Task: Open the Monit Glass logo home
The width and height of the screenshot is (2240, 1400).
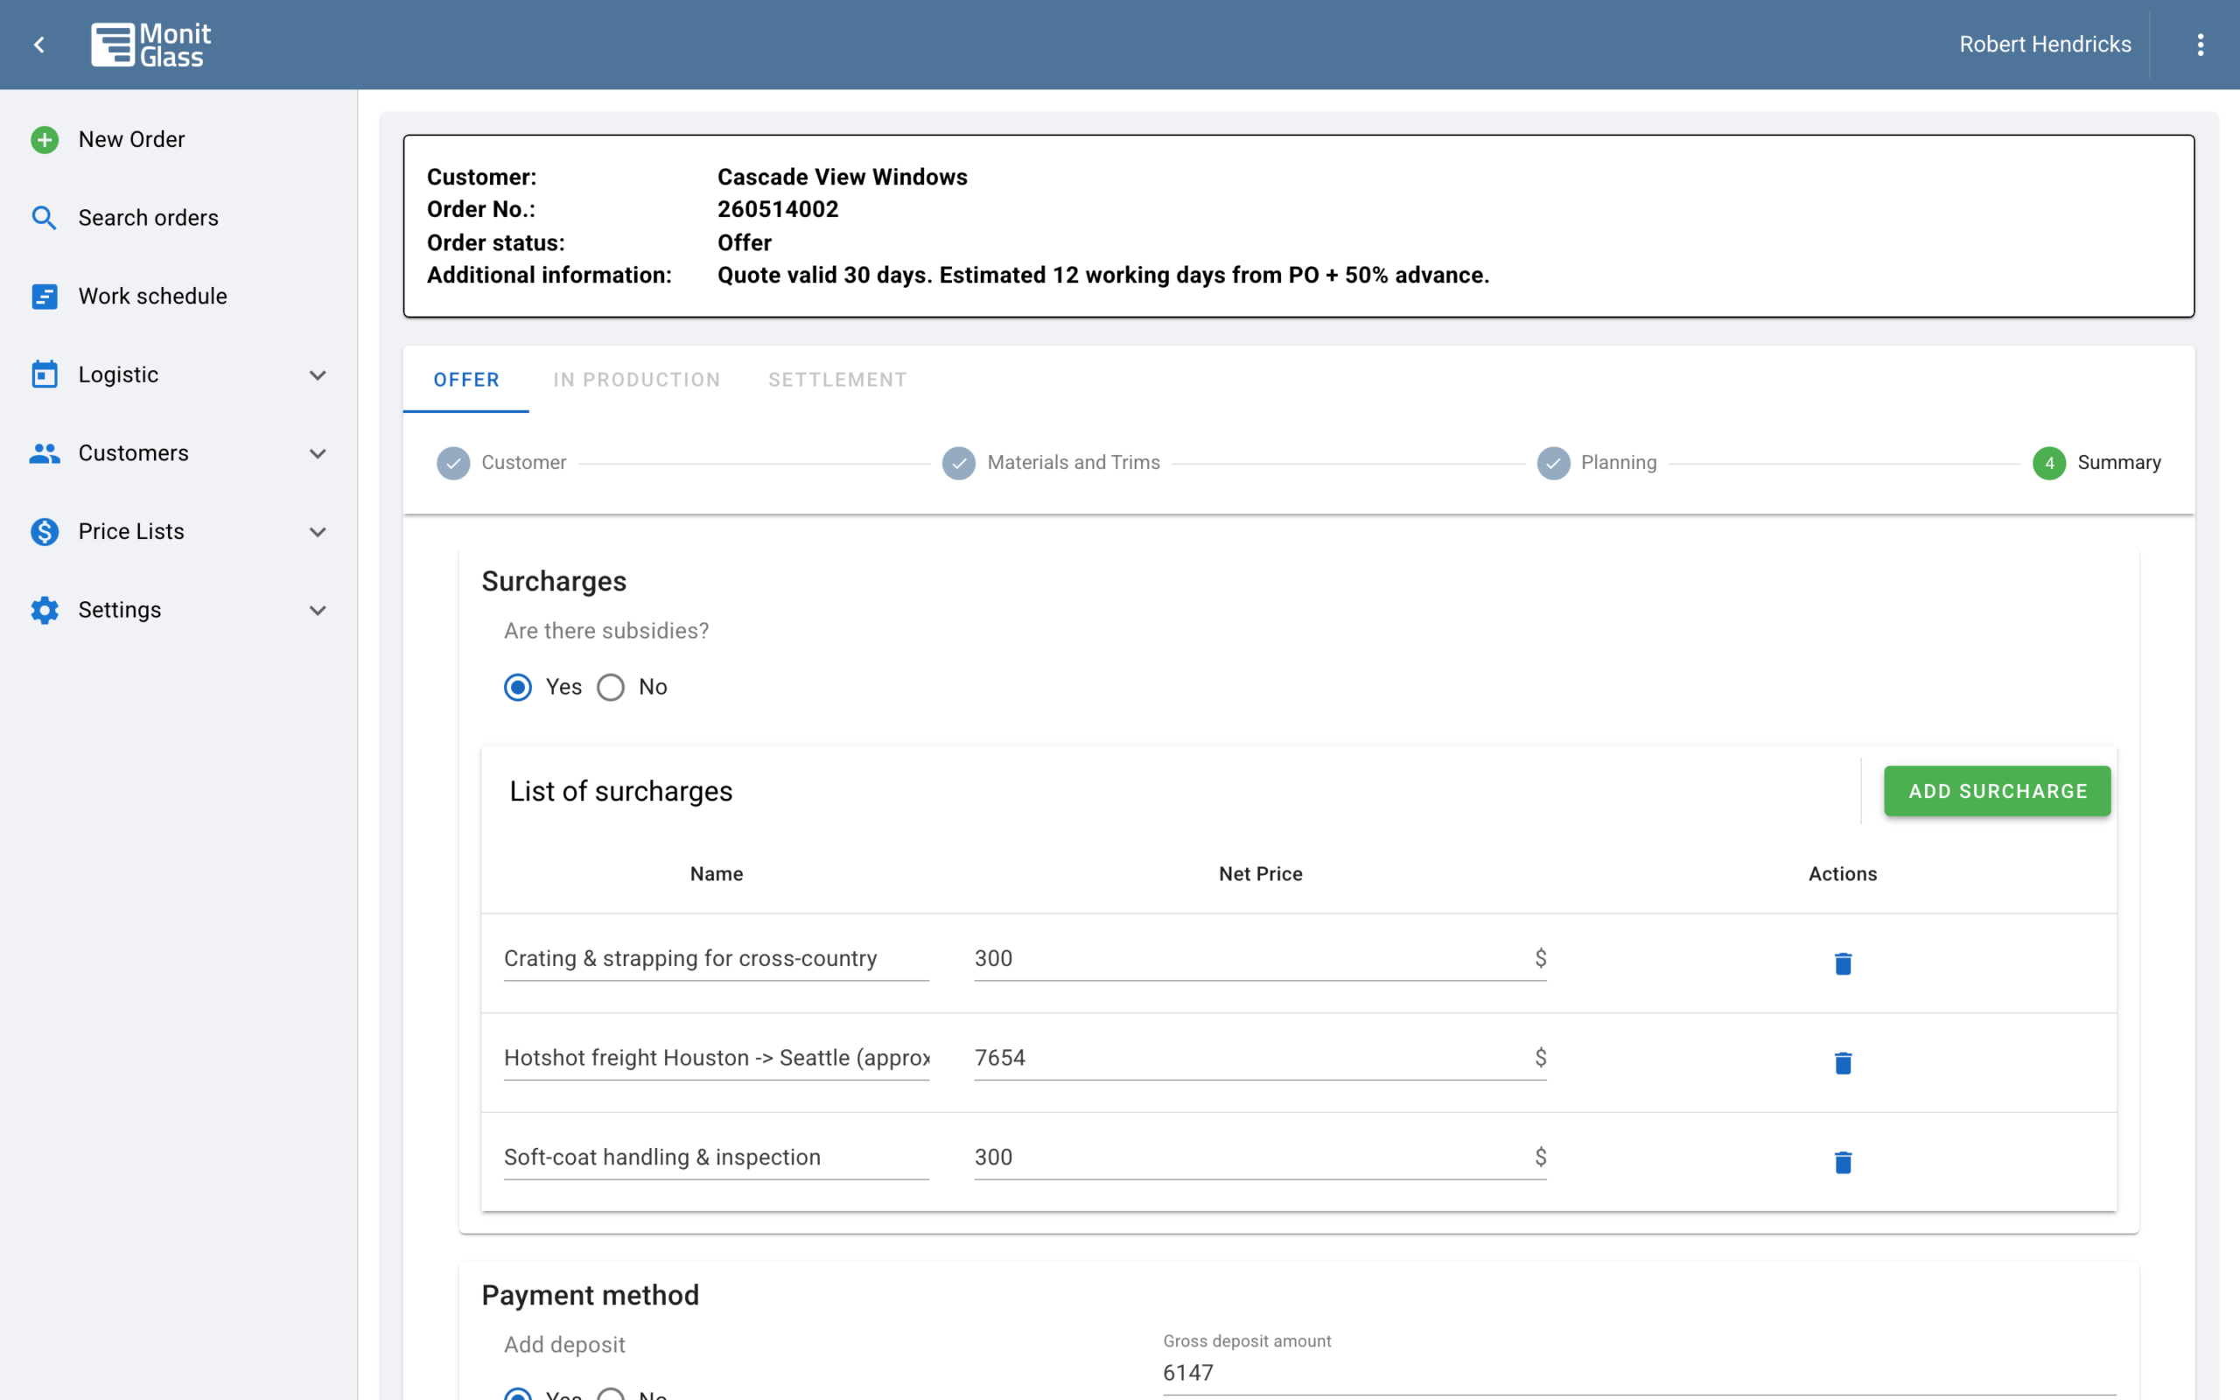Action: pyautogui.click(x=150, y=45)
